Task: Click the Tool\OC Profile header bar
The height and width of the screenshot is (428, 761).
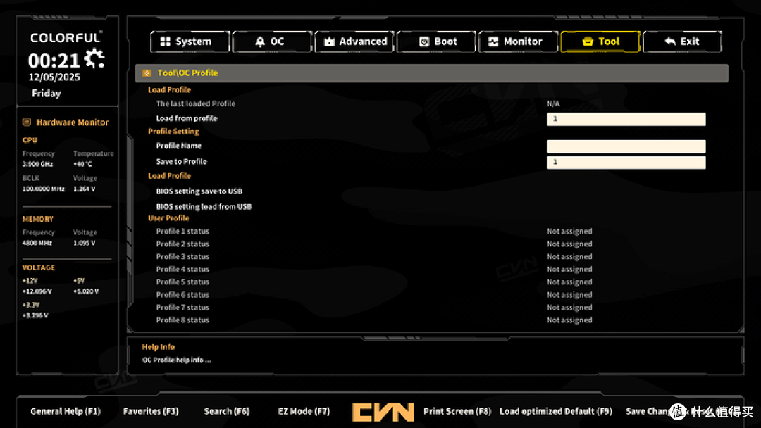Action: click(431, 73)
